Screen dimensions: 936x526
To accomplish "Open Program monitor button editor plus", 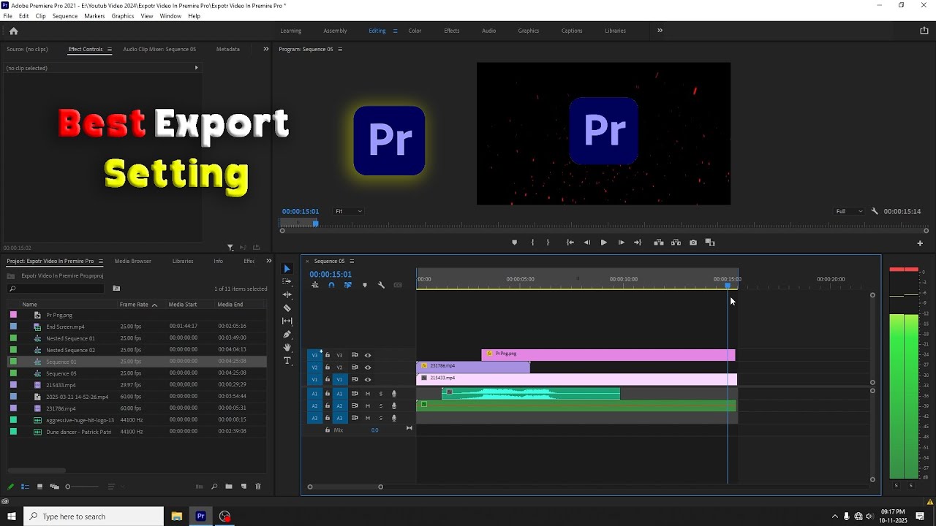I will pos(920,243).
